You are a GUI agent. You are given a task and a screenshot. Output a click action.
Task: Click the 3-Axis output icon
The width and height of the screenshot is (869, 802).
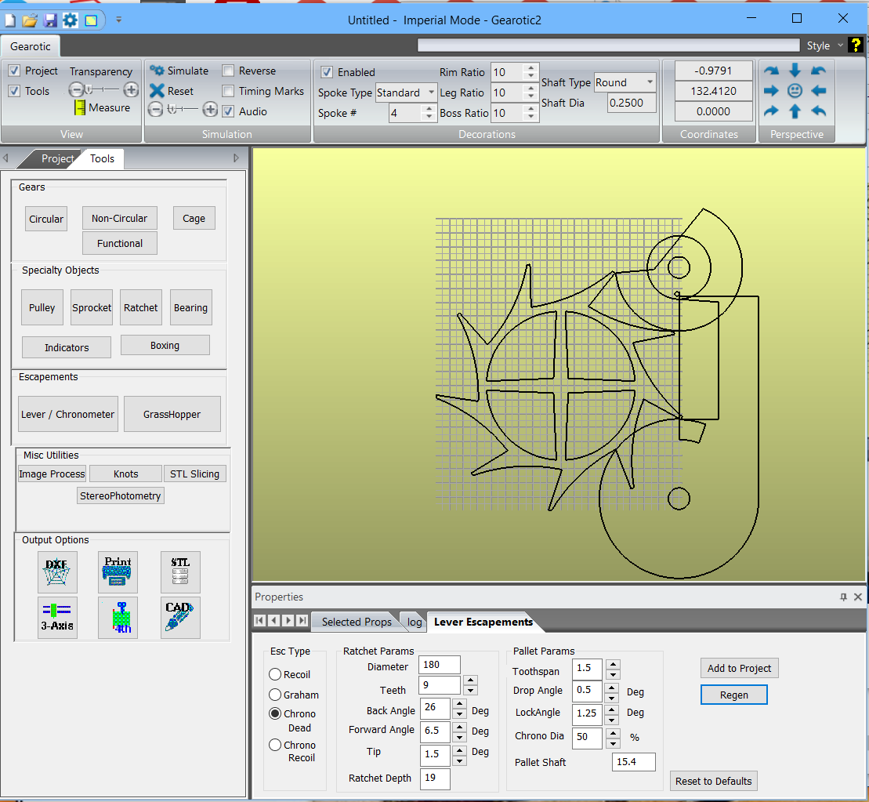(57, 618)
